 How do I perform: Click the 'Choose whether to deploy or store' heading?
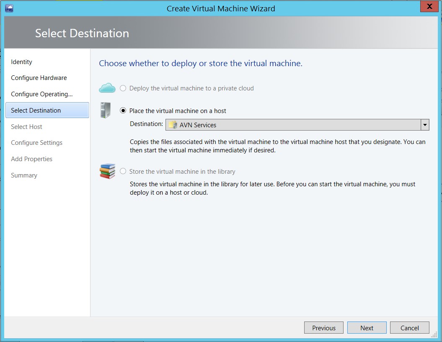pos(200,63)
